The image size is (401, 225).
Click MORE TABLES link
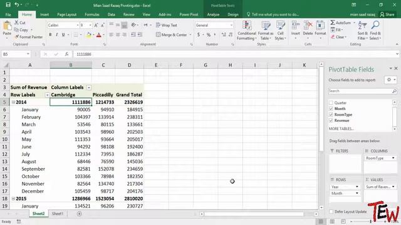coord(341,129)
